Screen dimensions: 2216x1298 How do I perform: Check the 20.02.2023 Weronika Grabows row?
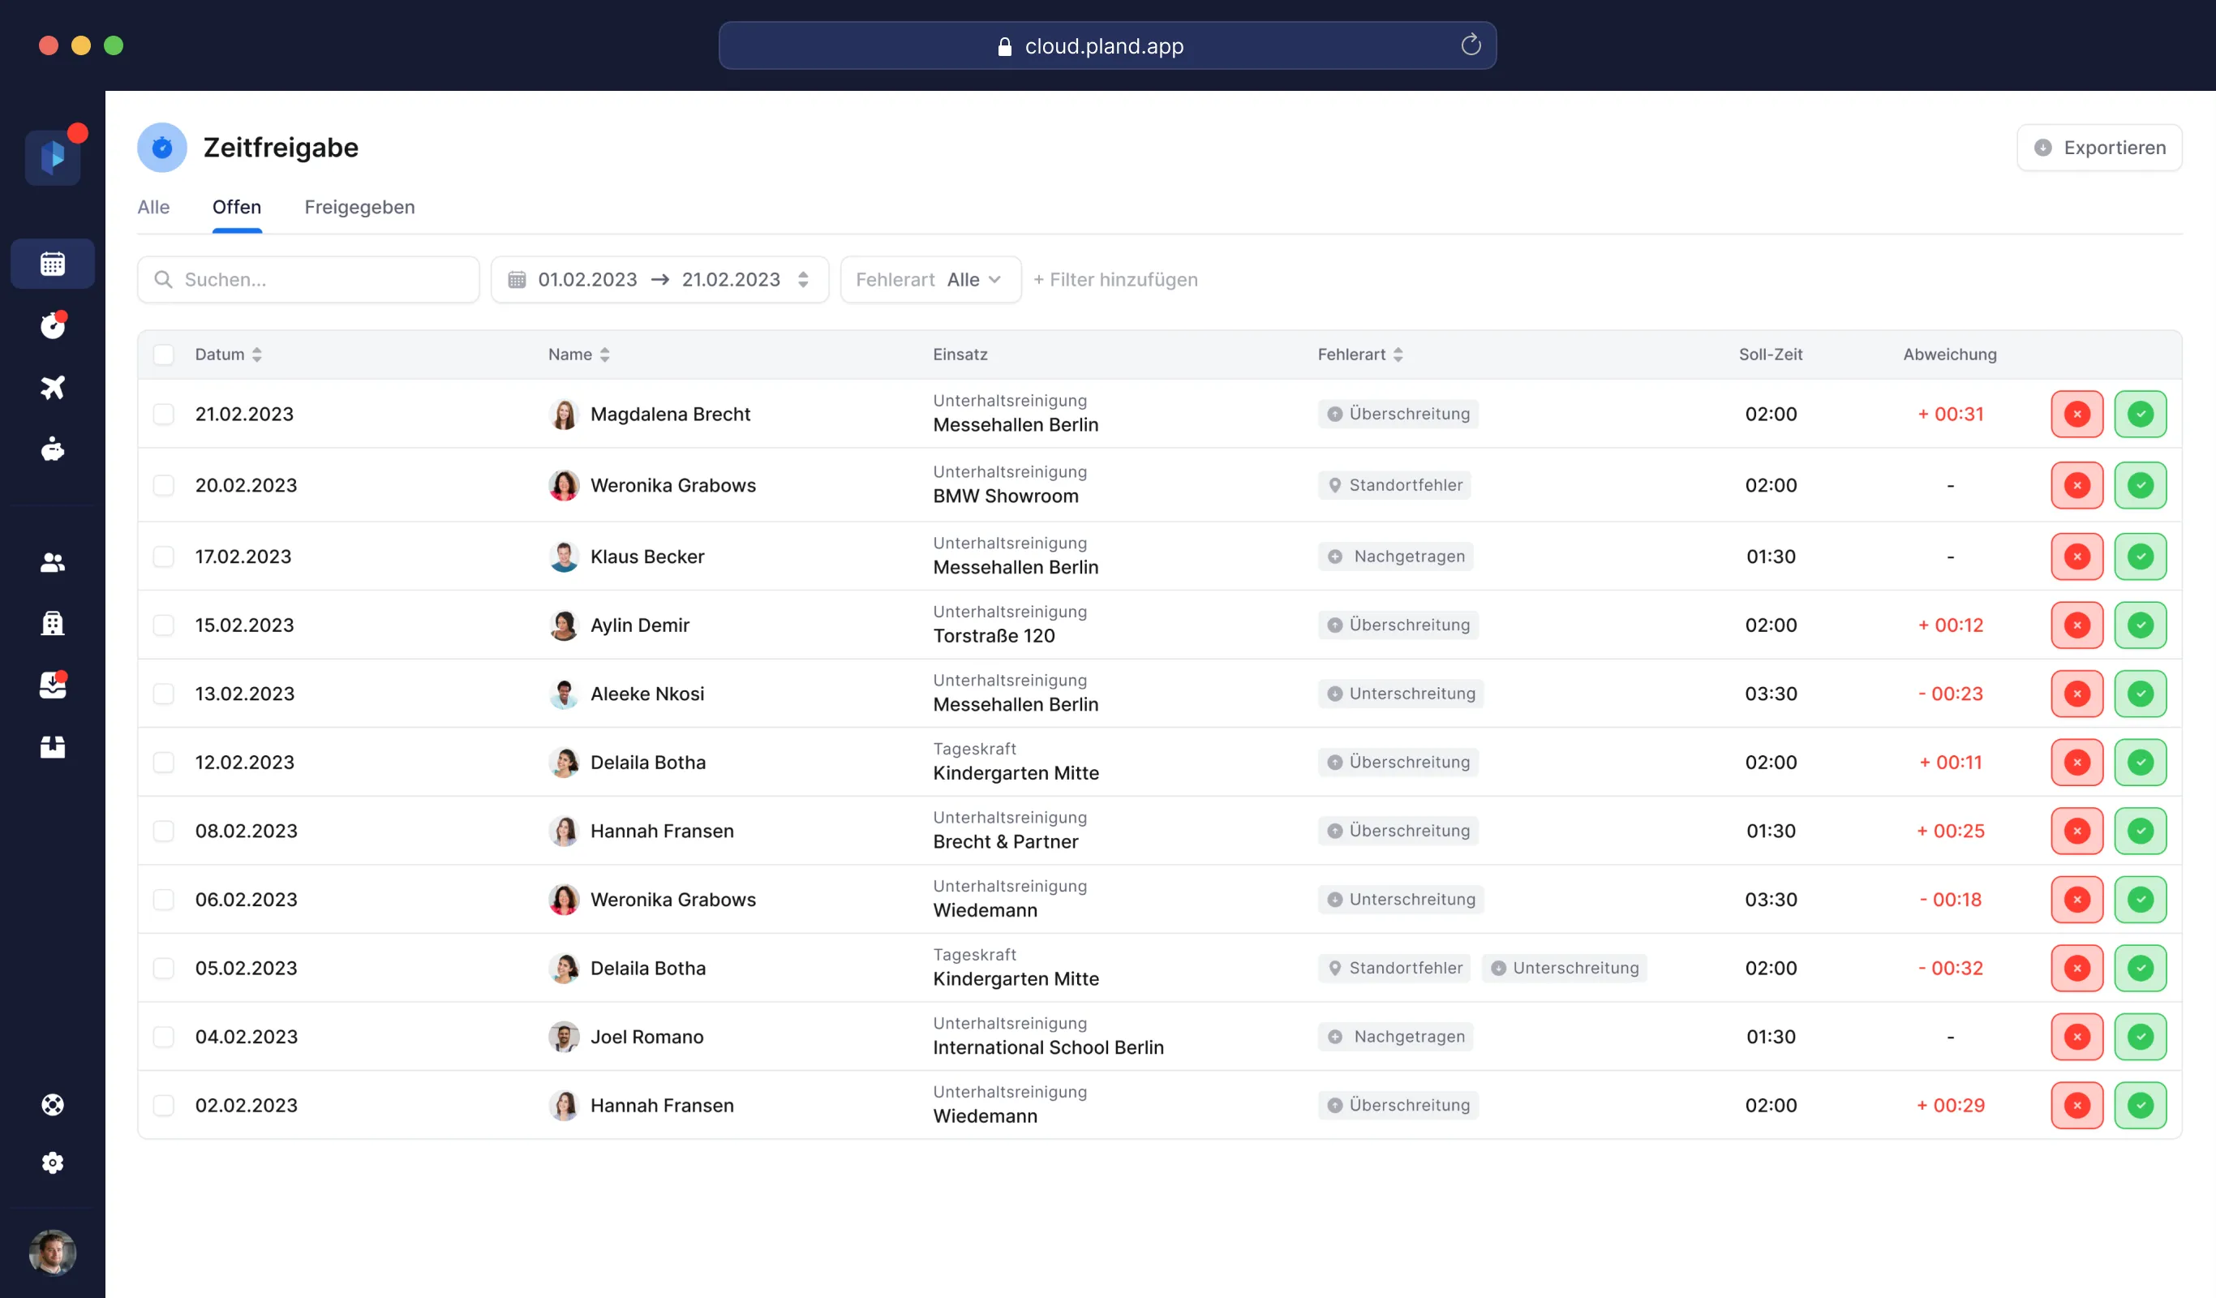click(164, 485)
